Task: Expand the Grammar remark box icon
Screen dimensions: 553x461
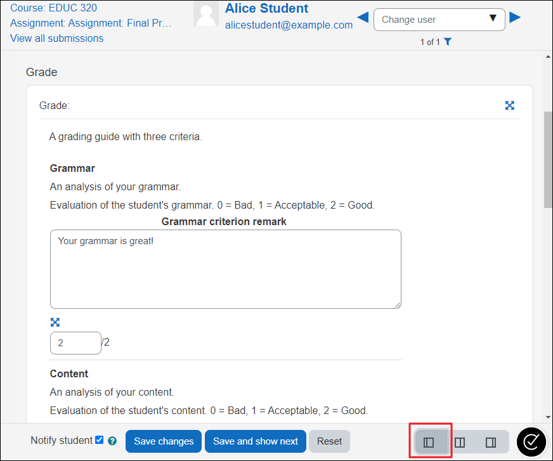Action: (x=55, y=322)
